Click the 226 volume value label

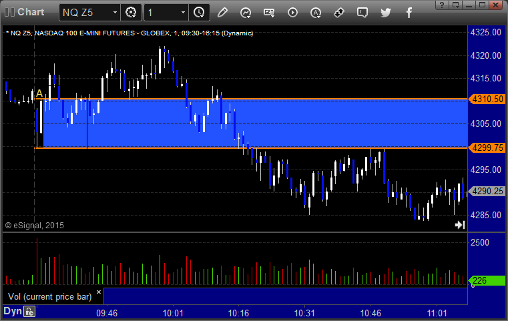487,280
